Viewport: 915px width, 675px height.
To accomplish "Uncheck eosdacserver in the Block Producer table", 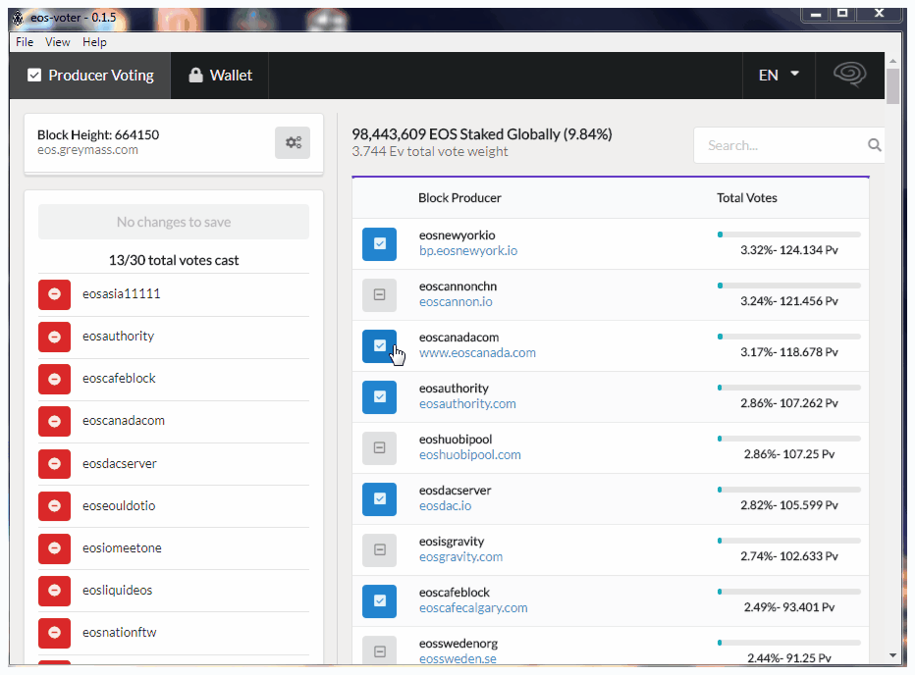I will 379,498.
